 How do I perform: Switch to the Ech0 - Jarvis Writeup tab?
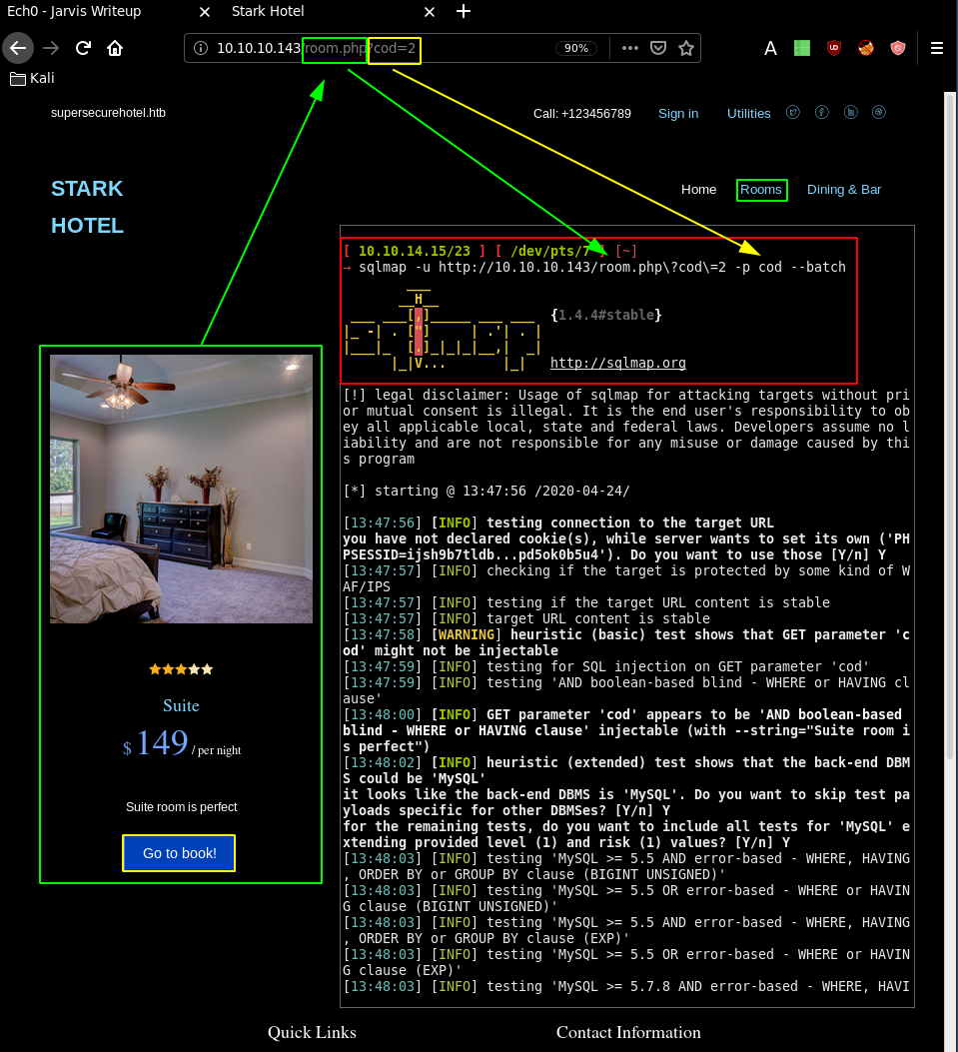click(x=74, y=11)
